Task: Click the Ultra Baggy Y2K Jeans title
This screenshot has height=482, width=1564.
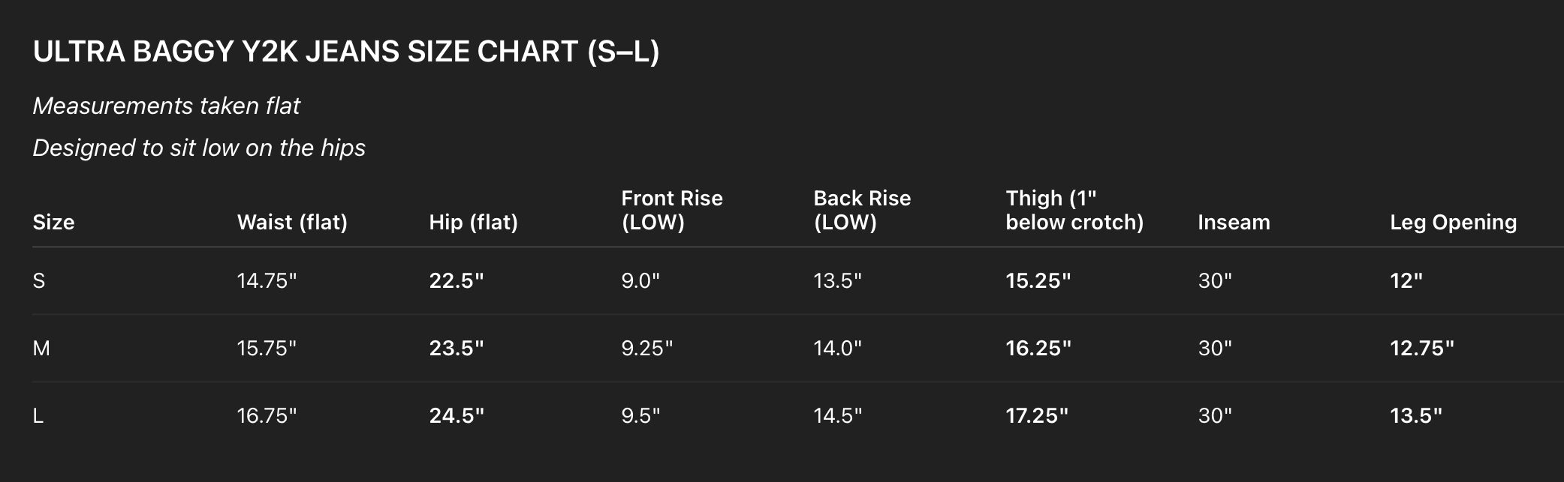Action: click(x=346, y=52)
